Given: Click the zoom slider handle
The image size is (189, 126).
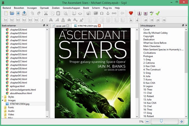Looking at the screenshot, I should pos(161,121).
